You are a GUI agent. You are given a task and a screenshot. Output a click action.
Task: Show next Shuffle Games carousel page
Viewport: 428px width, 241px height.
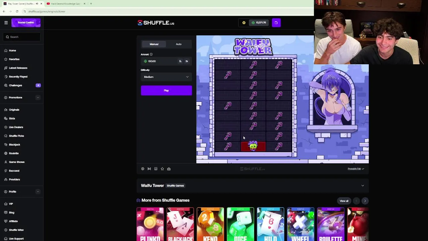click(x=365, y=201)
